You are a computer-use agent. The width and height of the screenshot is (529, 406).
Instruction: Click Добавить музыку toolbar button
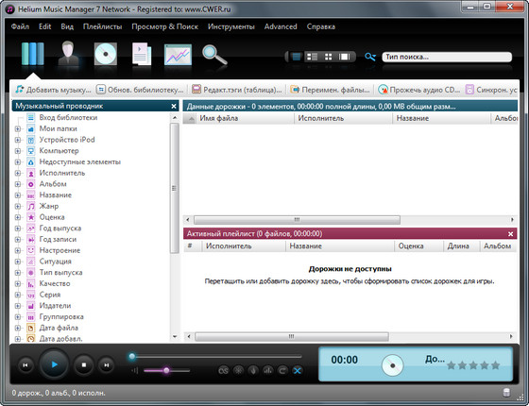(x=53, y=90)
